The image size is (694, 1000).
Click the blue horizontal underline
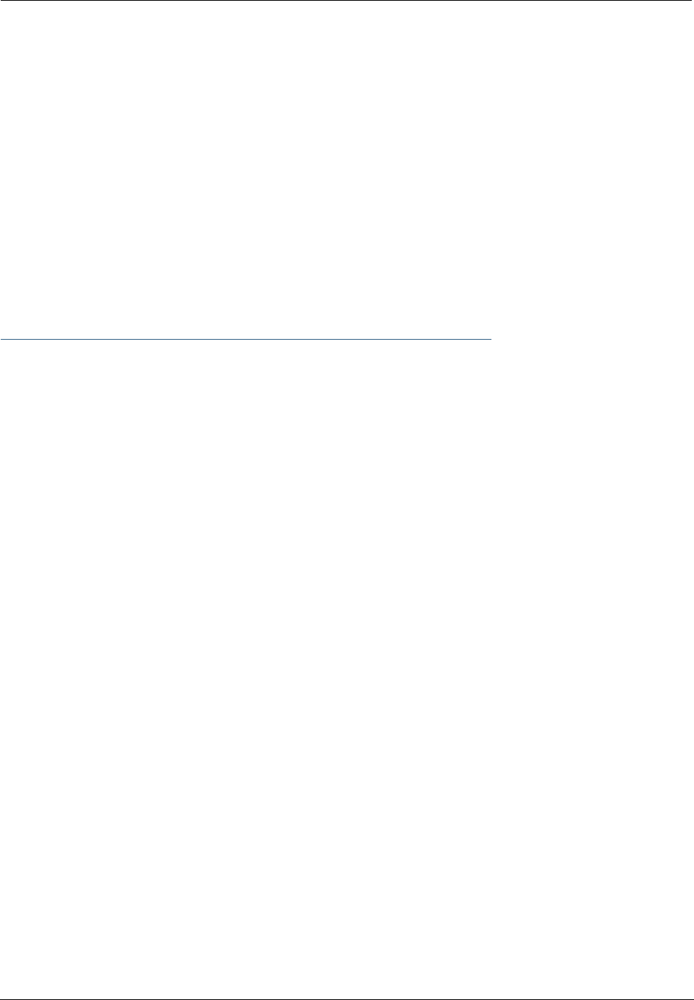click(245, 339)
